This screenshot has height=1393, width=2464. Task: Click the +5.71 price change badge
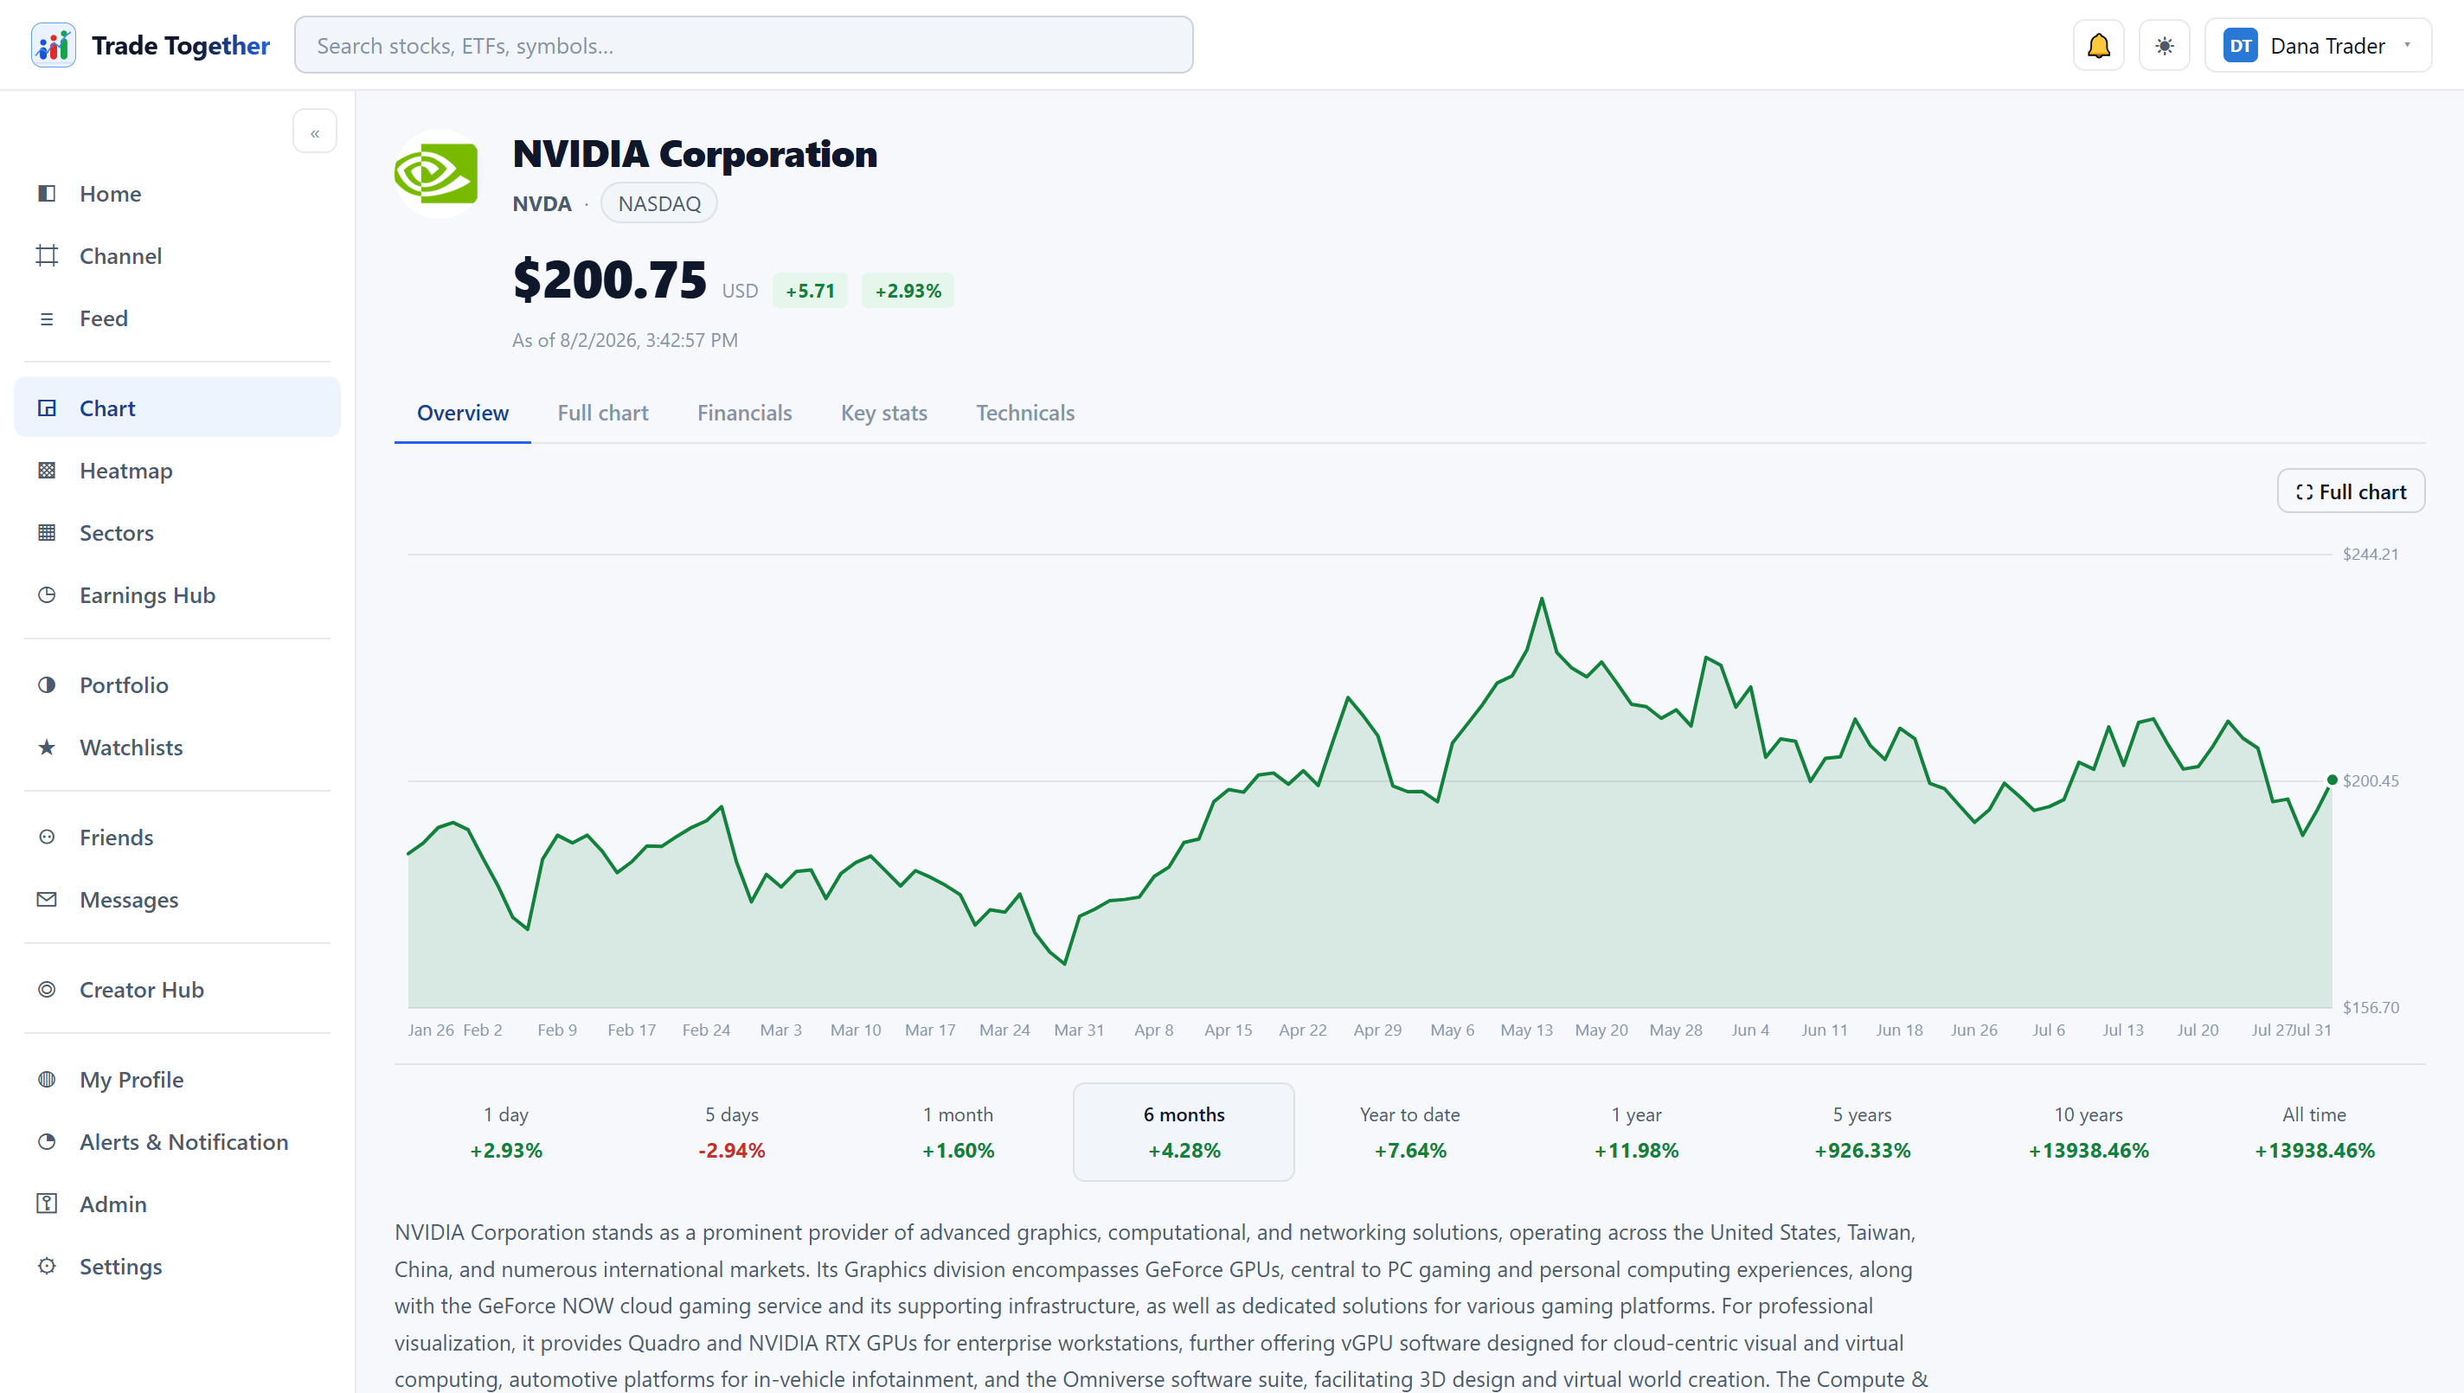coord(810,291)
